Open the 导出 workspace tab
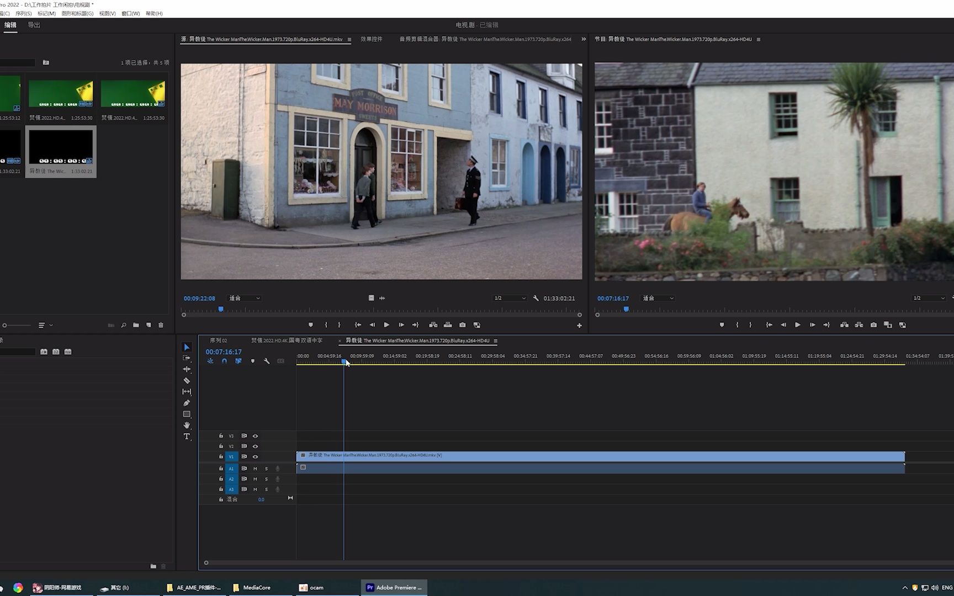Image resolution: width=954 pixels, height=596 pixels. pyautogui.click(x=34, y=25)
